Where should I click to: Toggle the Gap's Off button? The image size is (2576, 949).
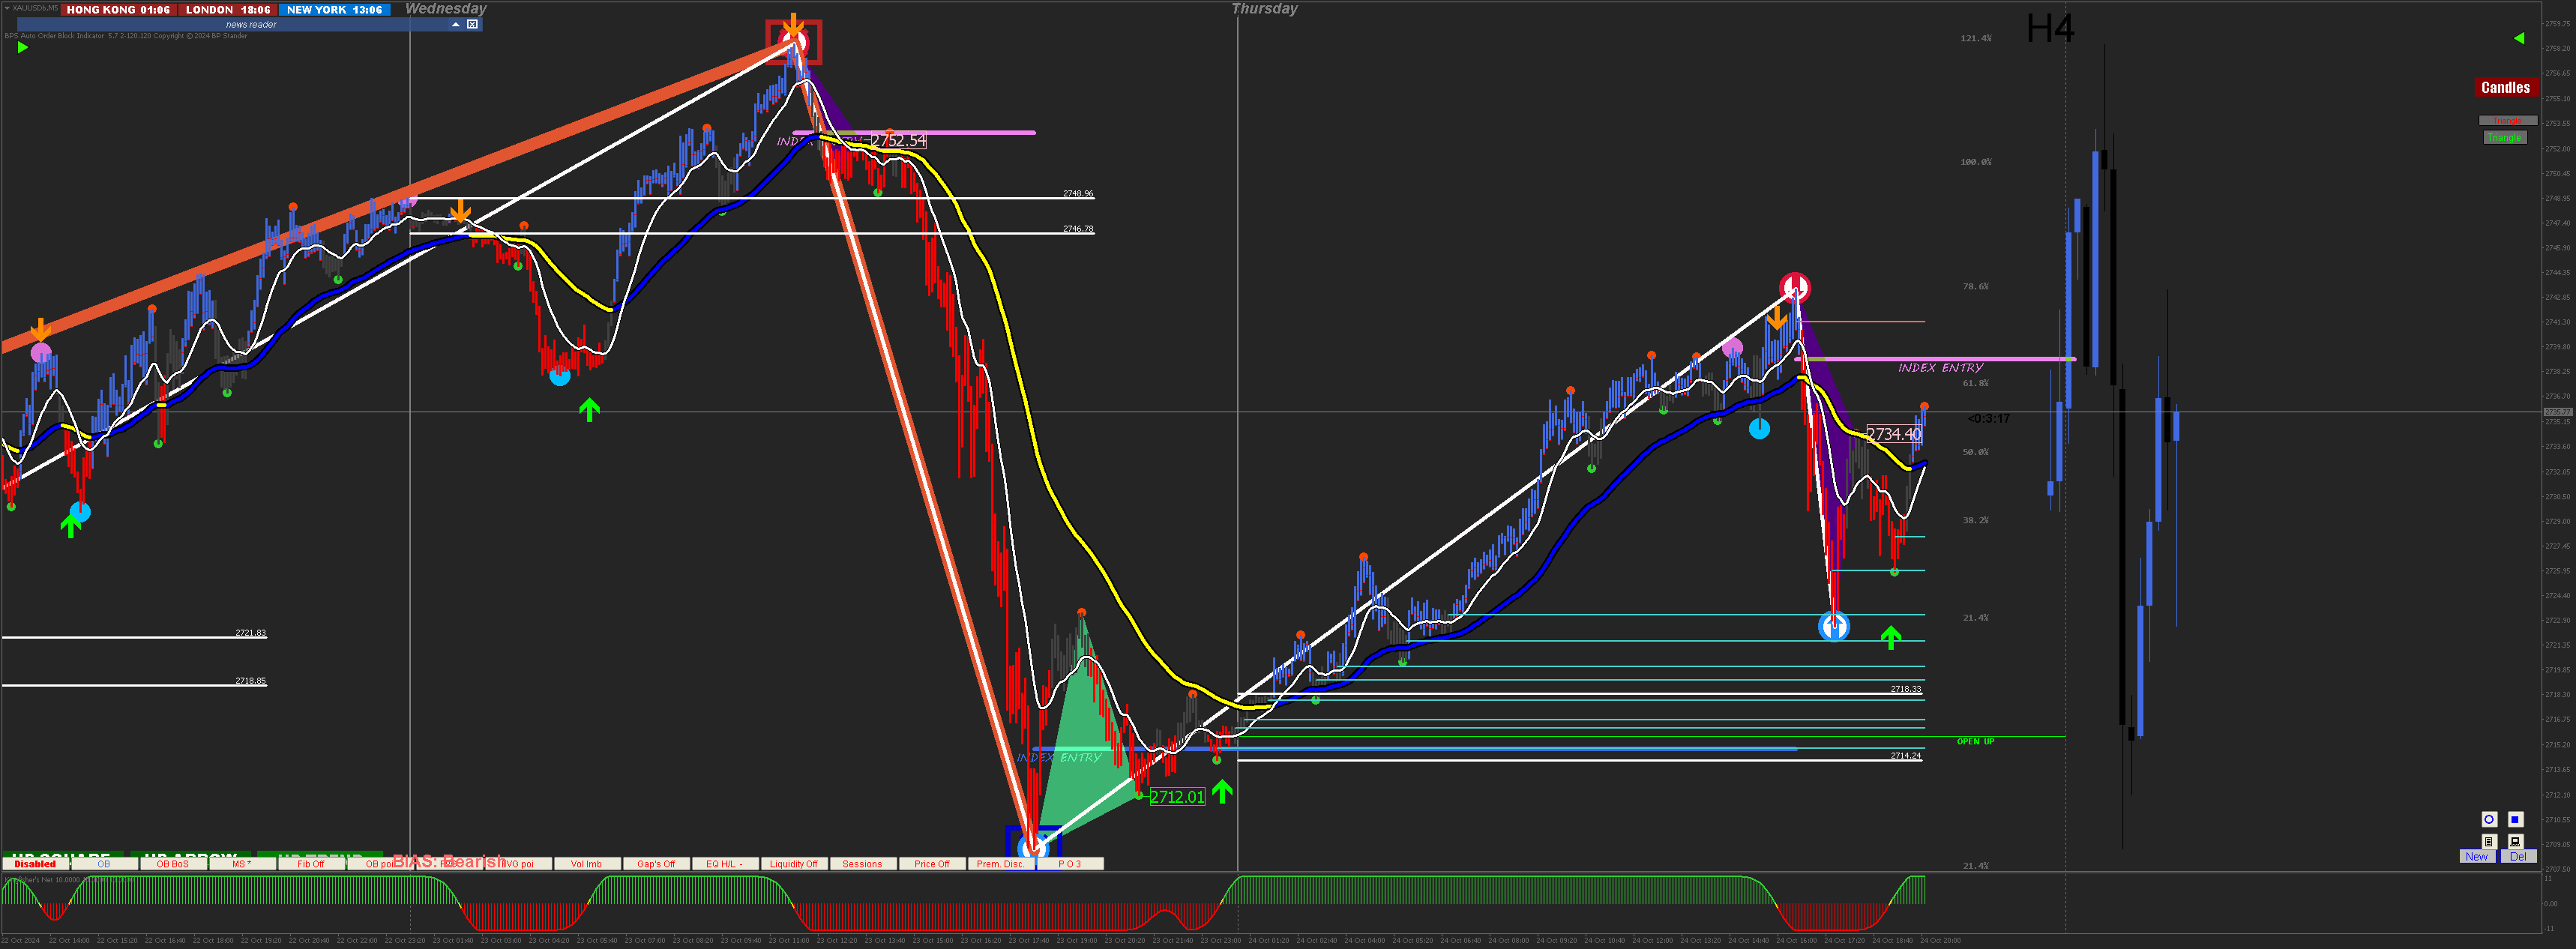(656, 864)
